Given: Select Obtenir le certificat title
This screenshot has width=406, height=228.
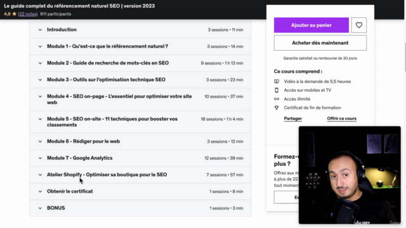Looking at the screenshot, I should click(x=70, y=191).
